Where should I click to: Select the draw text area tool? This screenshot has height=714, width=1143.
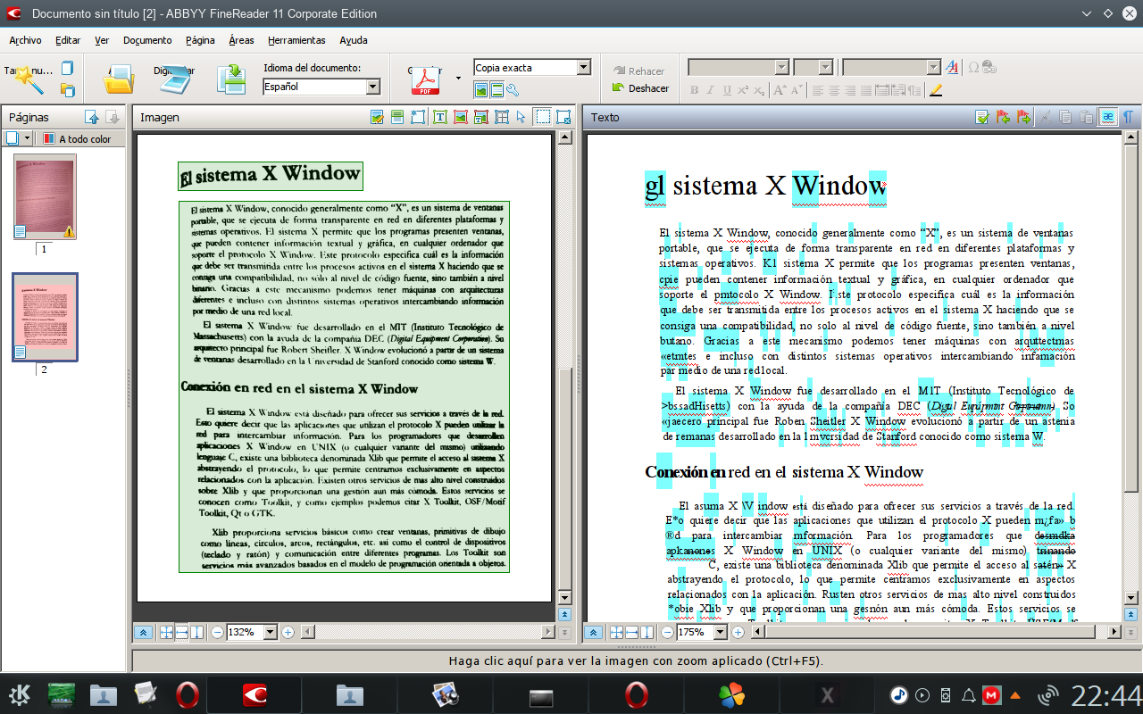(440, 117)
